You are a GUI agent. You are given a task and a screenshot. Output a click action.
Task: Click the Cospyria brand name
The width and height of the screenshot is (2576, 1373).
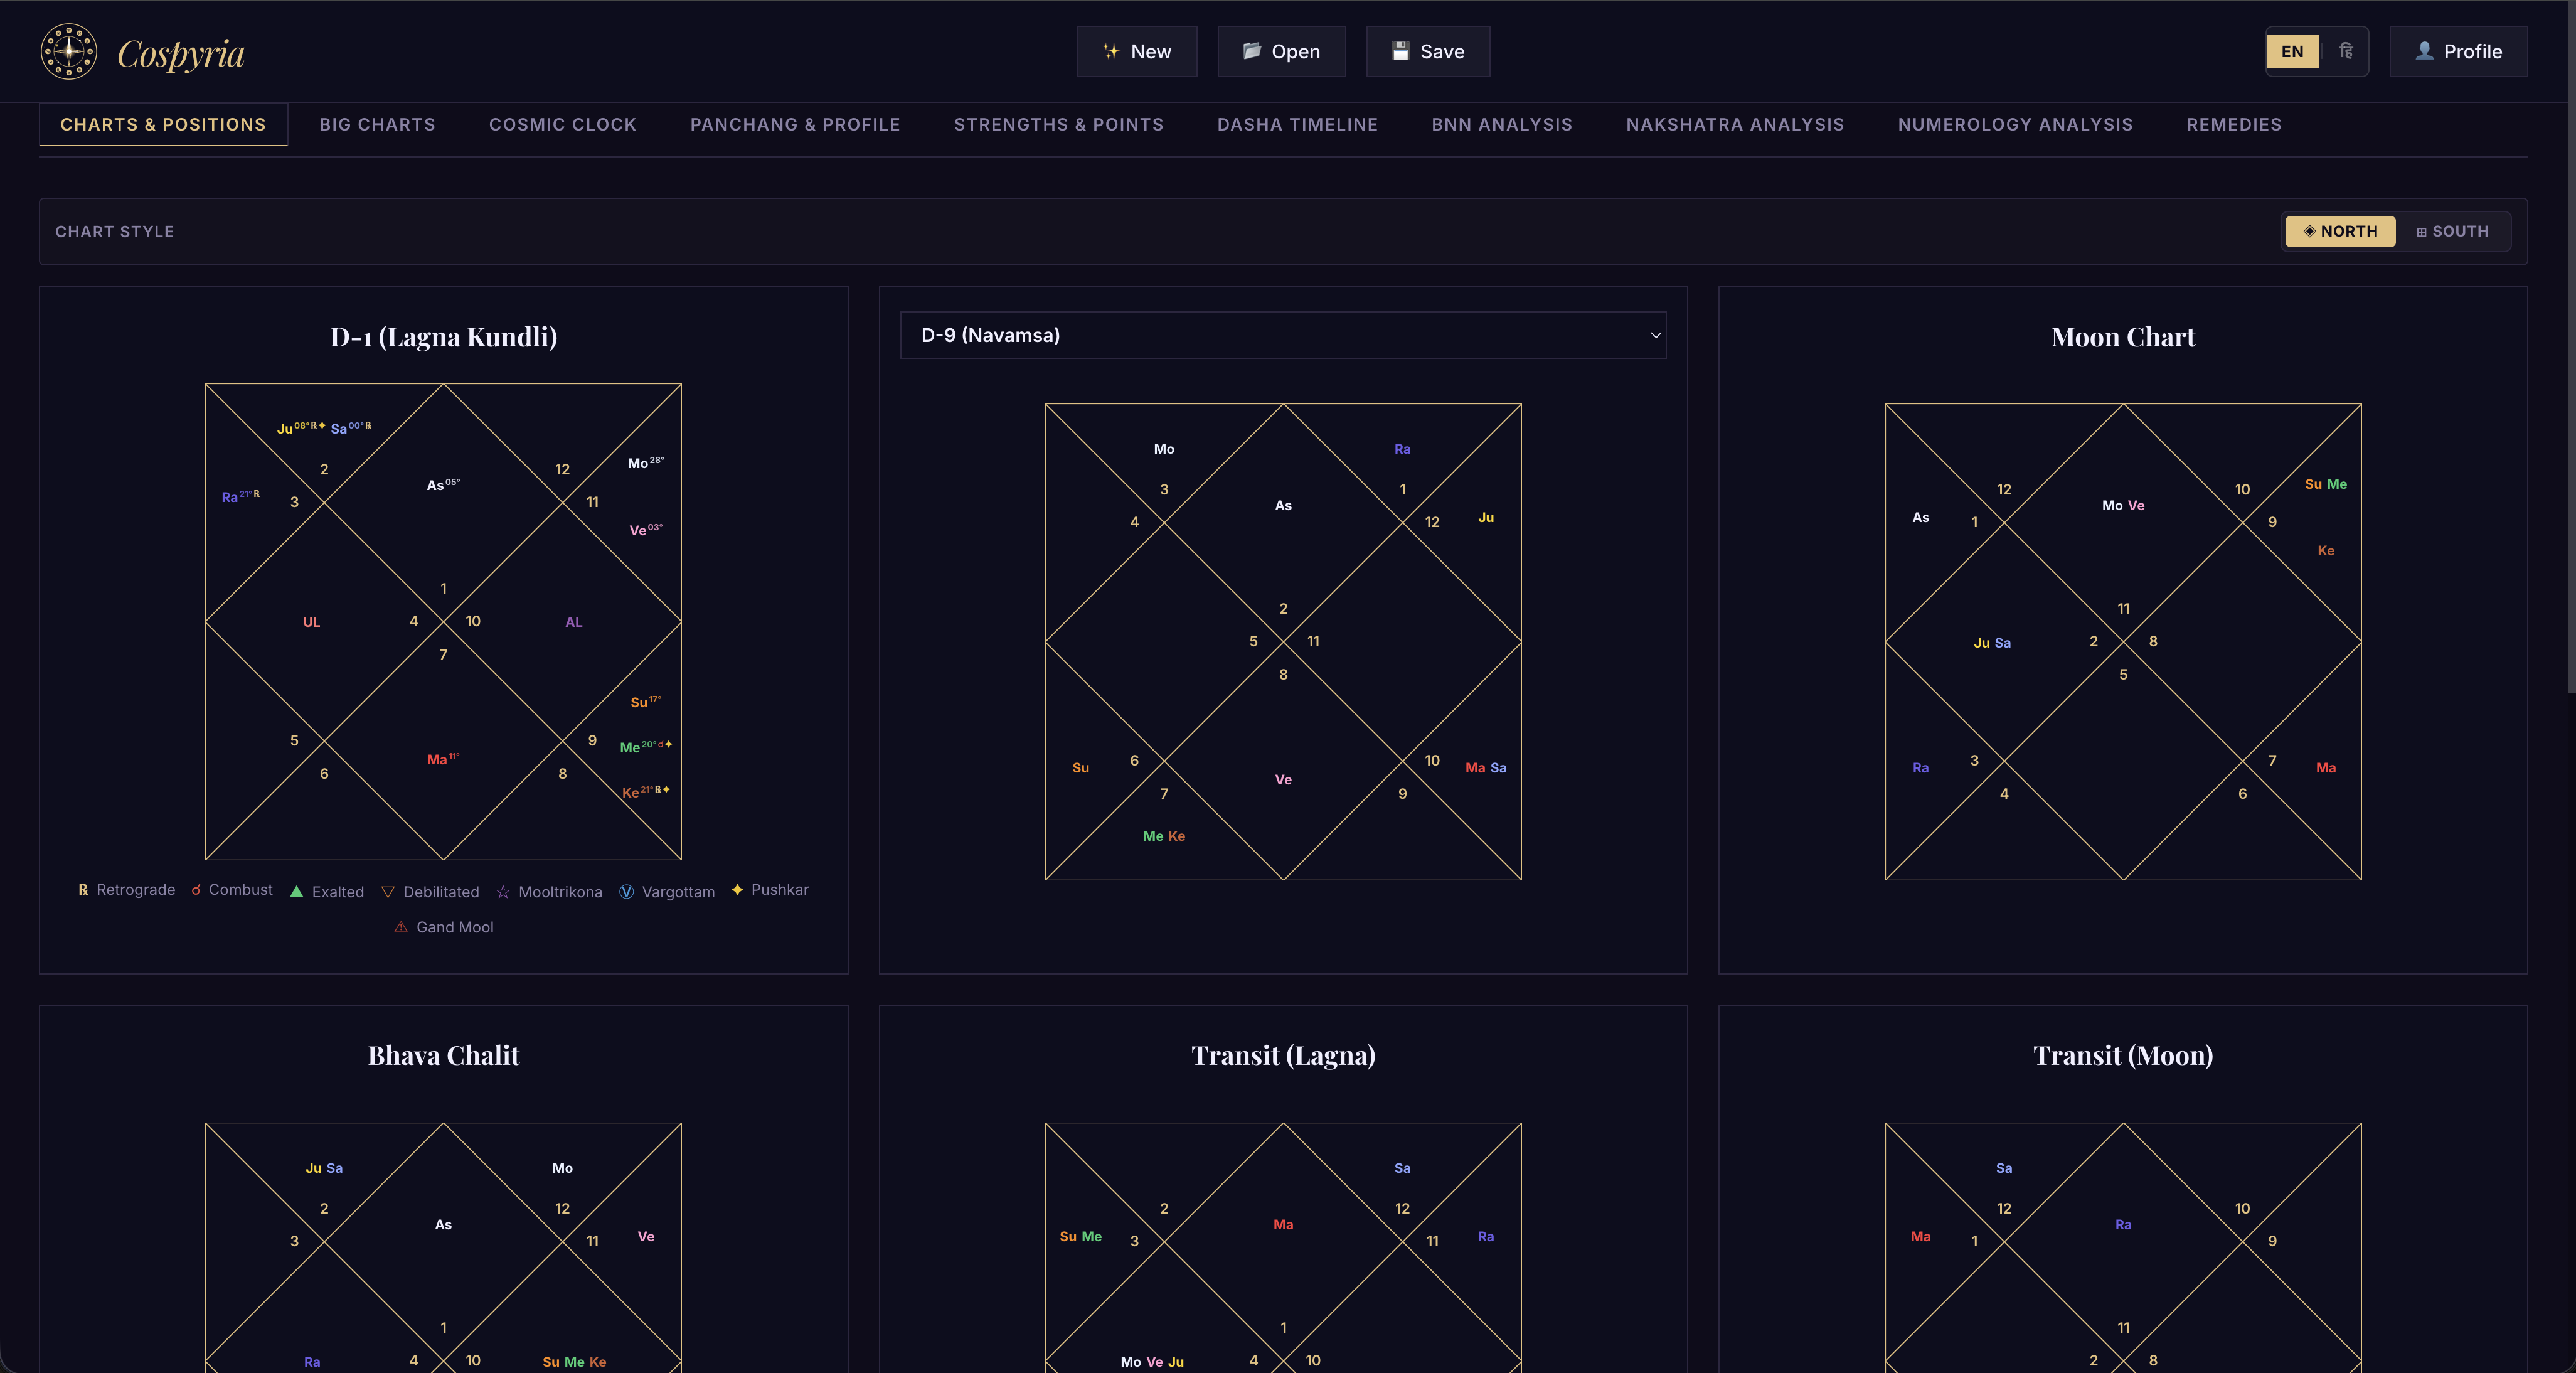[181, 54]
